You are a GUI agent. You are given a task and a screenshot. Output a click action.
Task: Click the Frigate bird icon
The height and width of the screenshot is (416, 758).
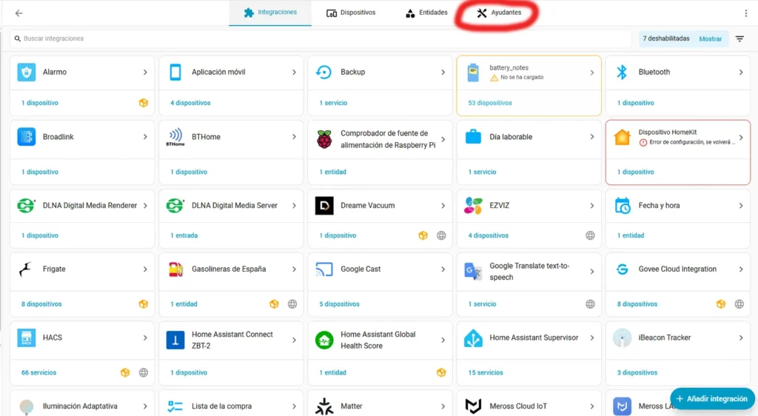[x=25, y=269]
